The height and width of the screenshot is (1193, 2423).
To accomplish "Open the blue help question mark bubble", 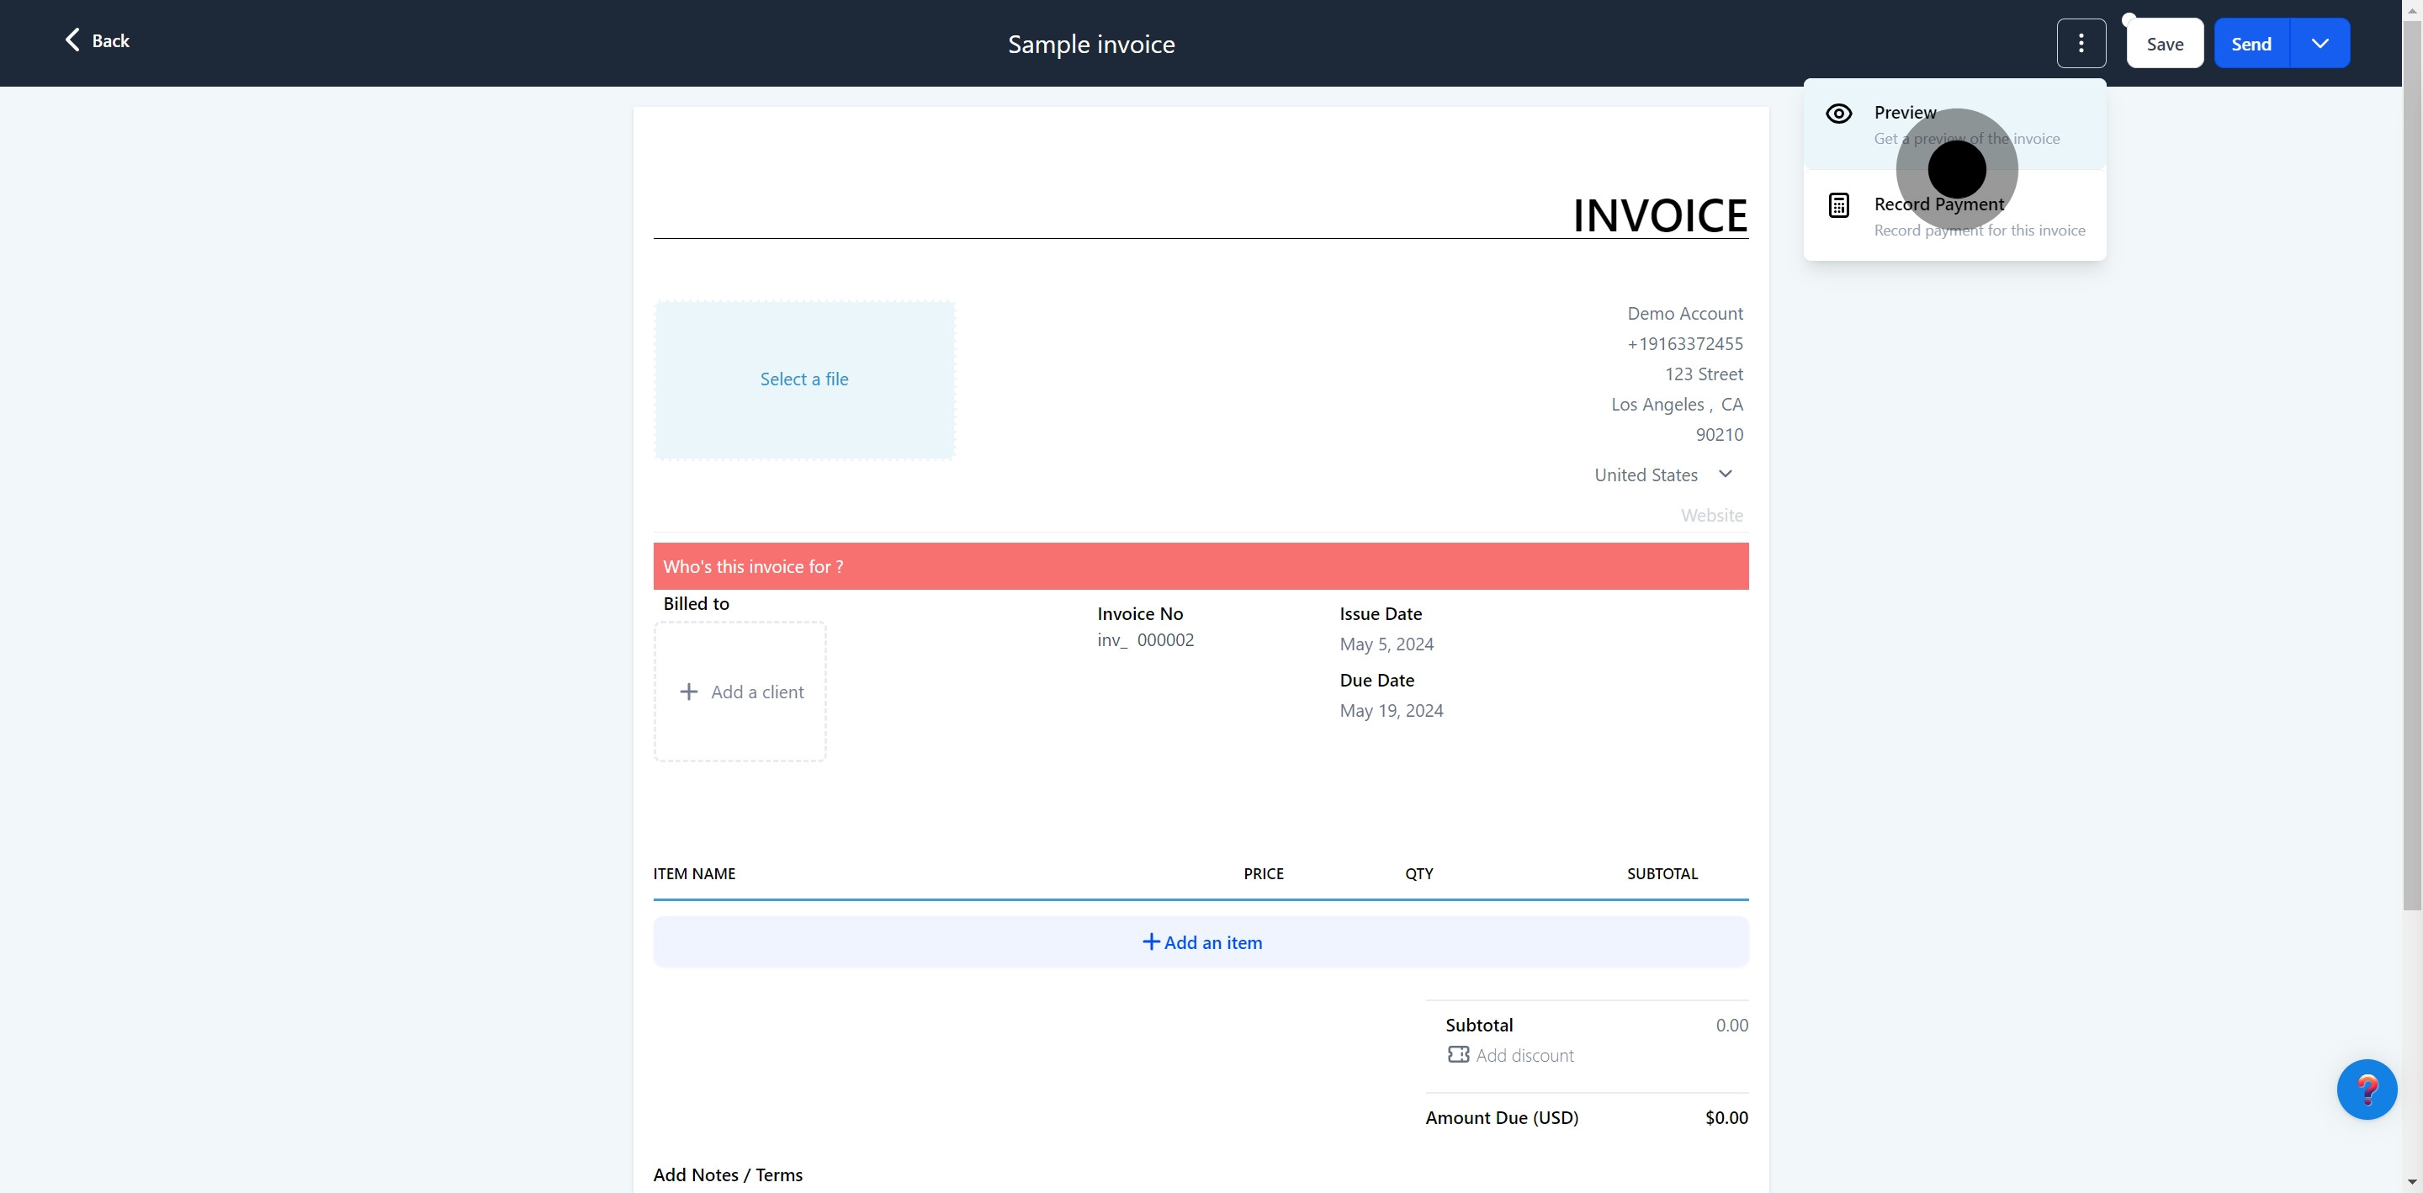I will (x=2366, y=1089).
